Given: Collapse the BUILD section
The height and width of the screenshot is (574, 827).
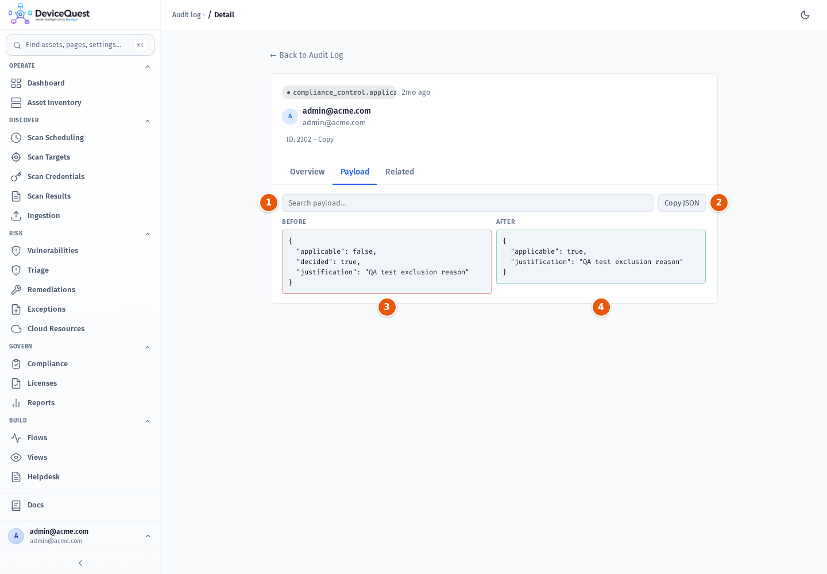Looking at the screenshot, I should pyautogui.click(x=148, y=421).
